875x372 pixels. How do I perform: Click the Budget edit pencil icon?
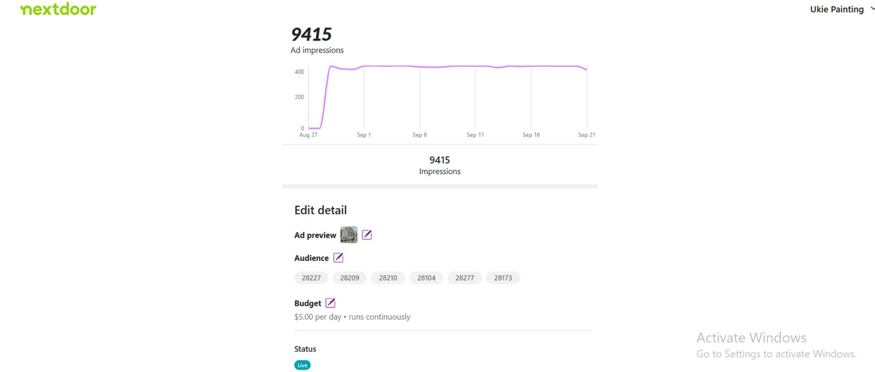pyautogui.click(x=330, y=303)
